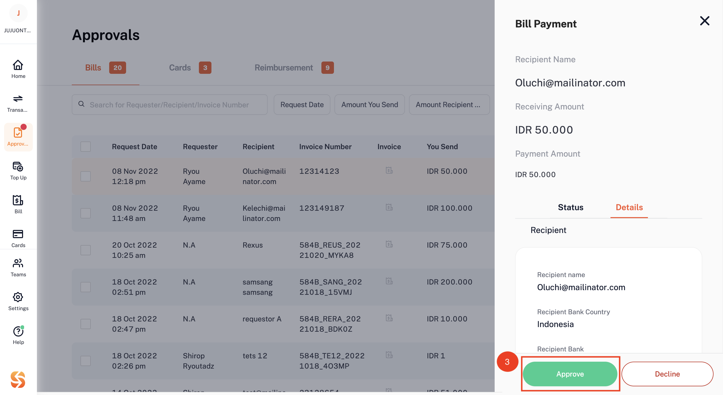
Task: Click Oluchi@mailinator.com in the Recipient details card
Action: [x=581, y=287]
